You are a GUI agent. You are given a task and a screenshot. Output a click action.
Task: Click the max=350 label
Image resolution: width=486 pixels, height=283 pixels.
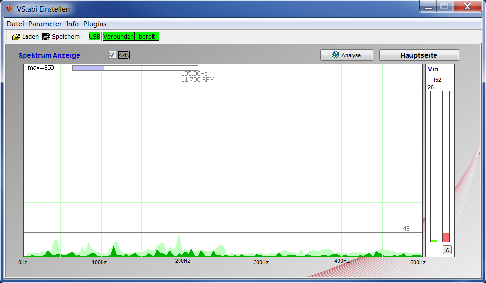(x=41, y=68)
